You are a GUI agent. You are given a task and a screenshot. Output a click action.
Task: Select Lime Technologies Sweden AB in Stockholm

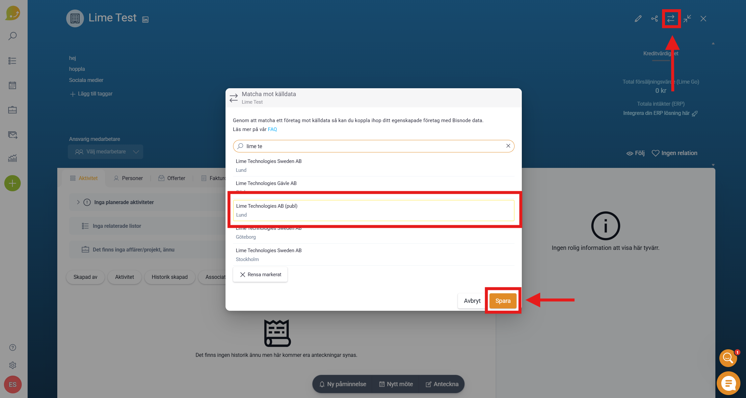pyautogui.click(x=374, y=255)
